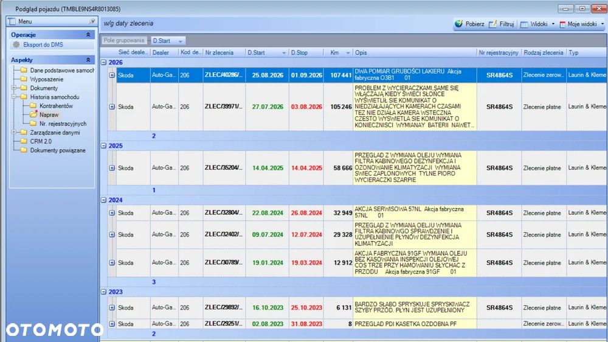The width and height of the screenshot is (608, 342).
Task: Click the Filtruj button
Action: coord(502,24)
